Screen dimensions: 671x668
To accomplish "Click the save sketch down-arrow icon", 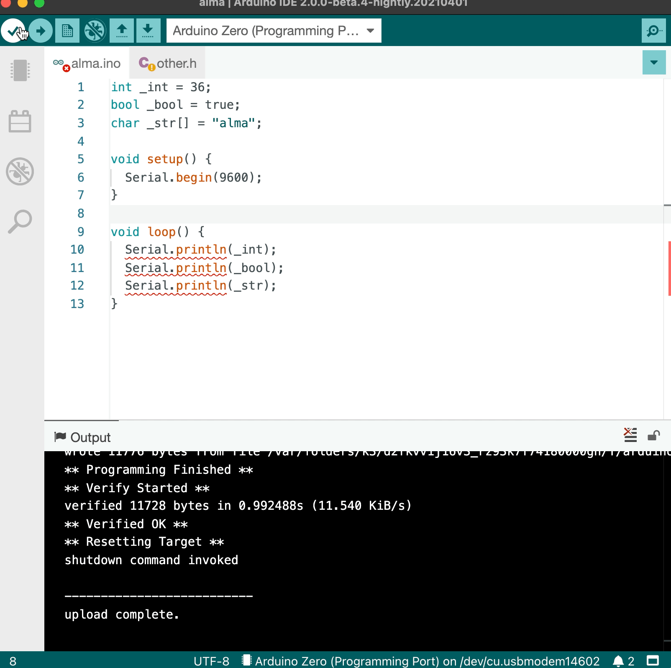I will pos(148,31).
